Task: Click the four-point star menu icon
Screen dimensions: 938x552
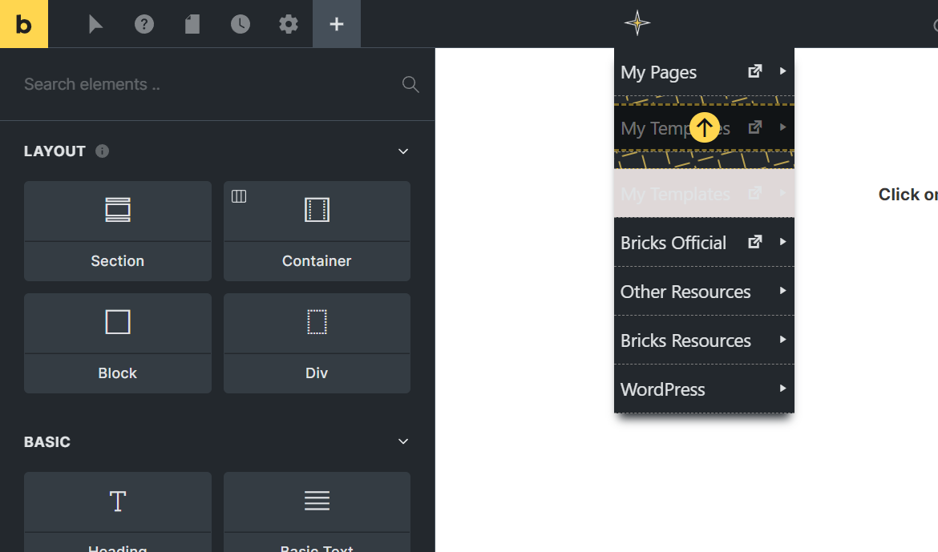Action: coord(637,23)
